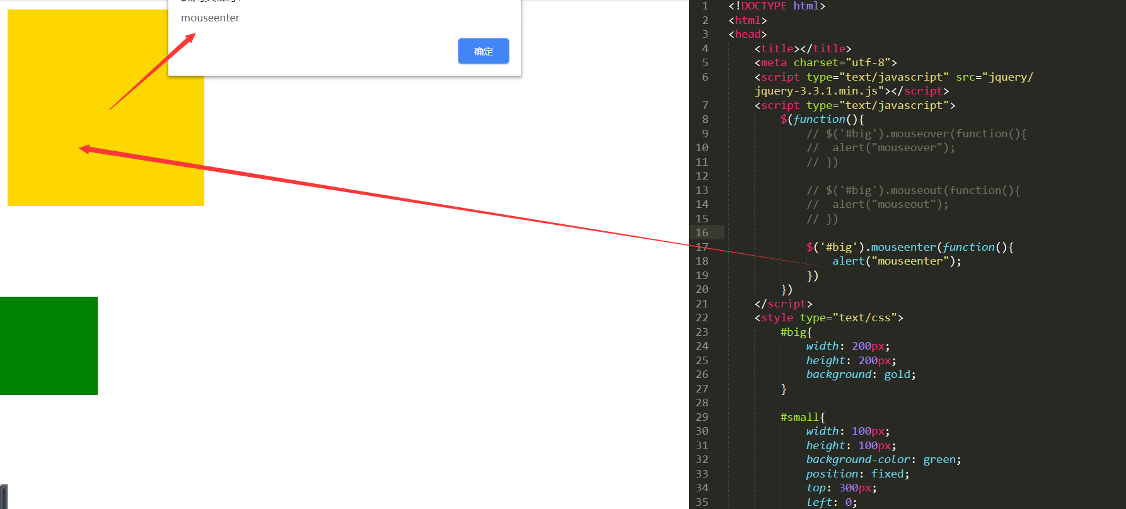
Task: Click the '#small{' selector line
Action: [803, 417]
